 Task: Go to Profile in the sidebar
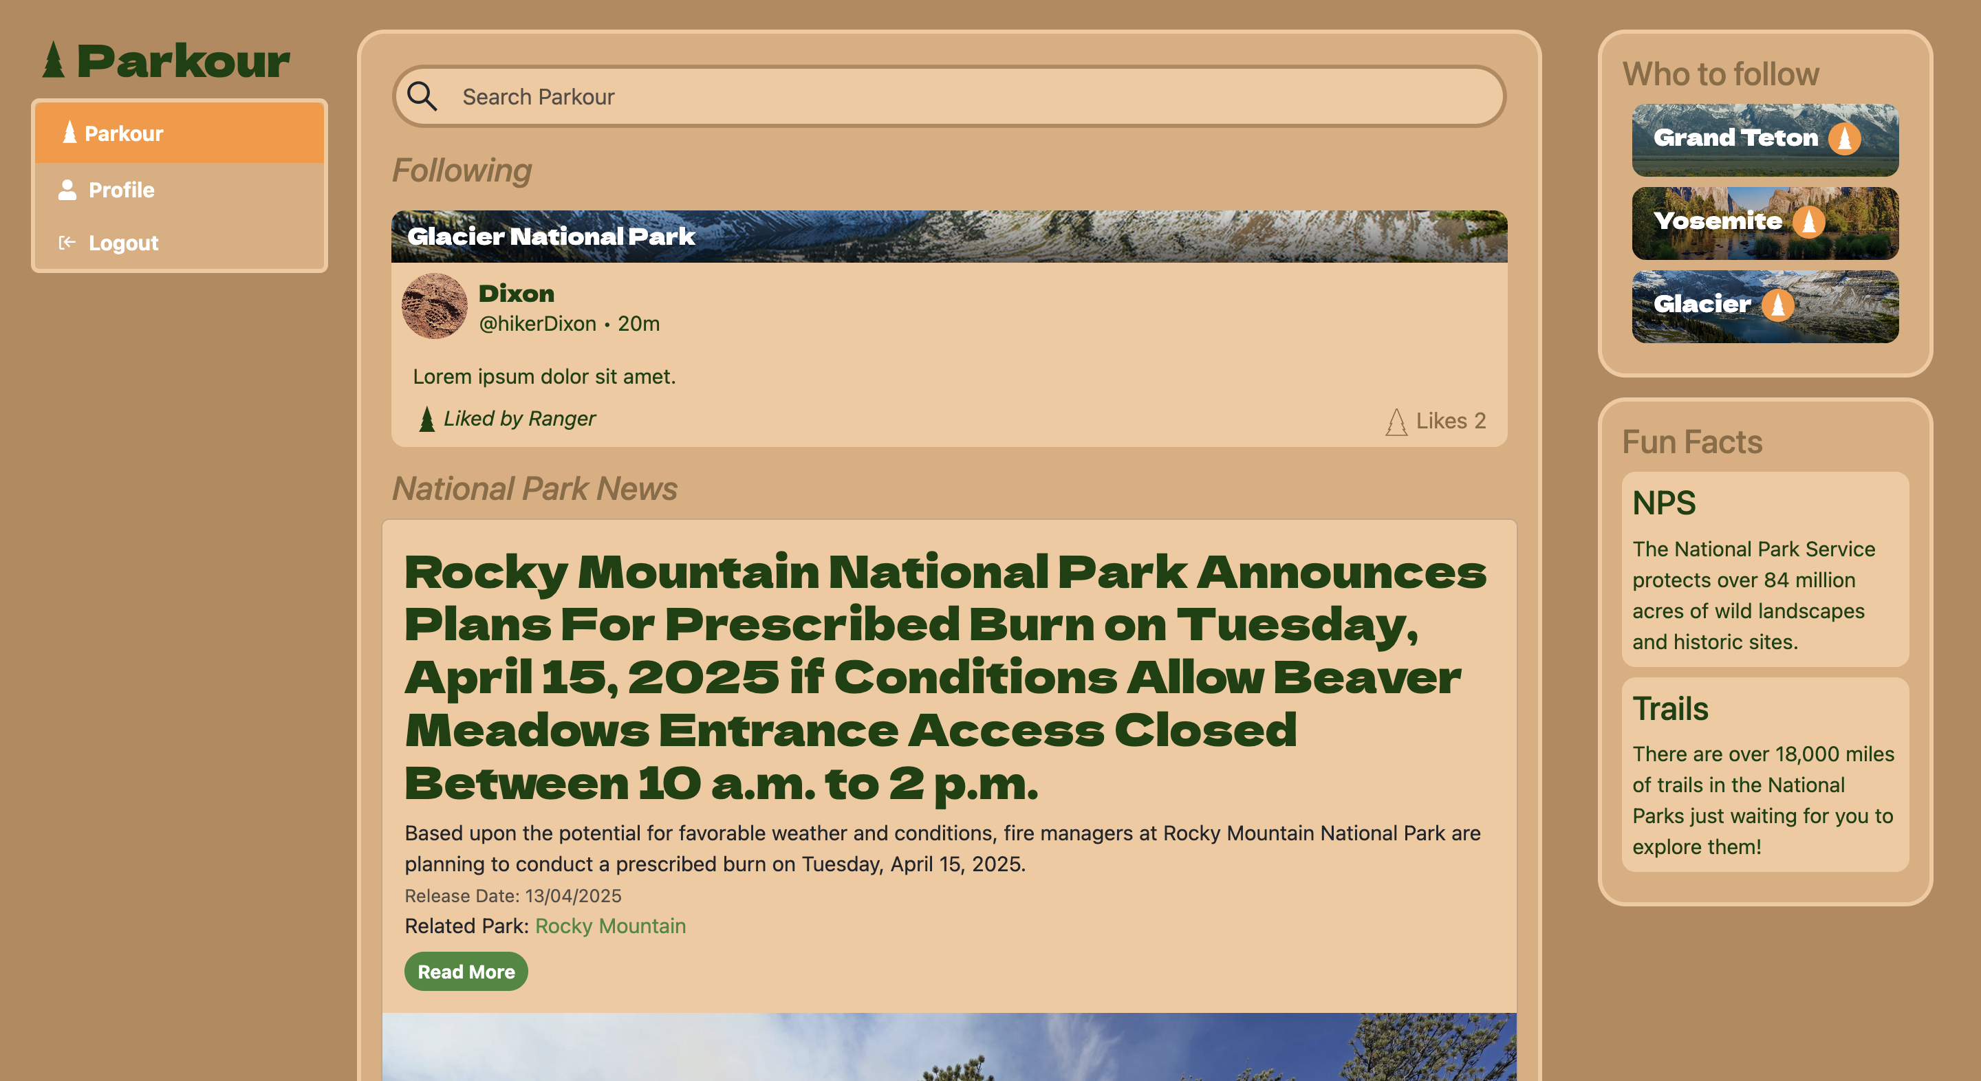[179, 190]
